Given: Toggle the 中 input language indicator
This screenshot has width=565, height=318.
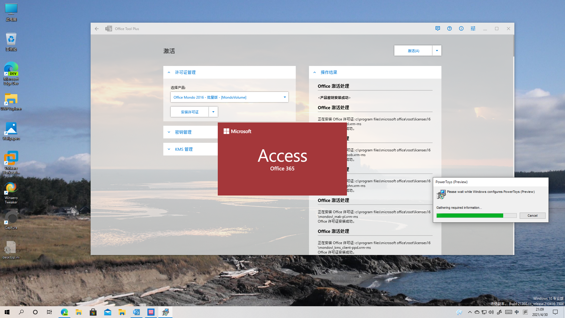Looking at the screenshot, I should point(517,312).
